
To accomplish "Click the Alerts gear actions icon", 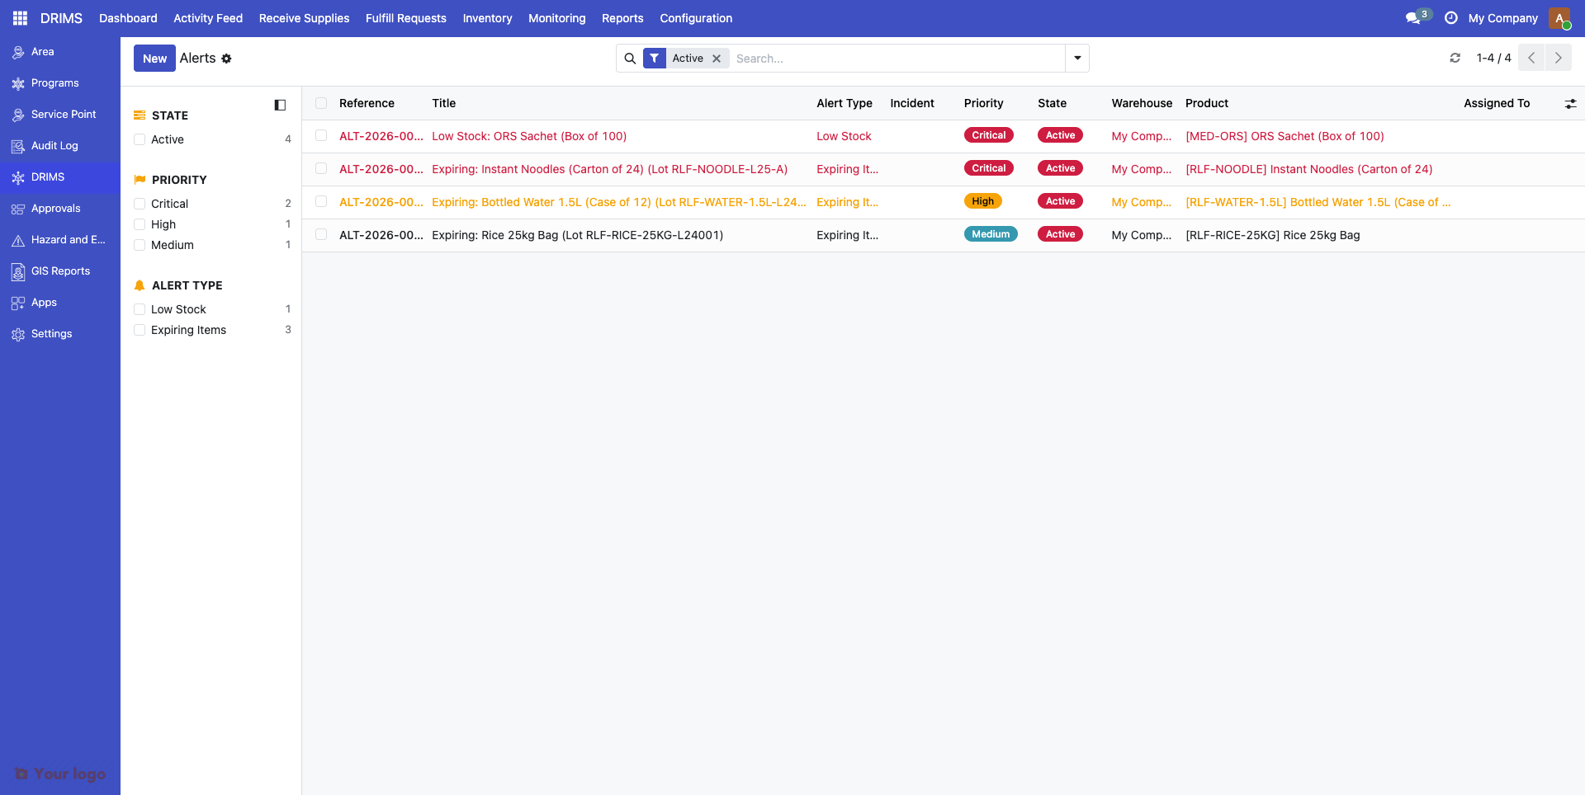I will point(226,59).
